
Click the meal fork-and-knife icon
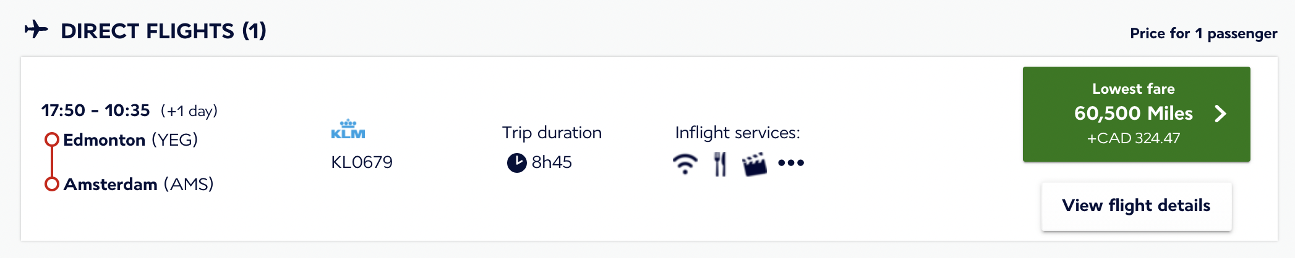pyautogui.click(x=720, y=164)
